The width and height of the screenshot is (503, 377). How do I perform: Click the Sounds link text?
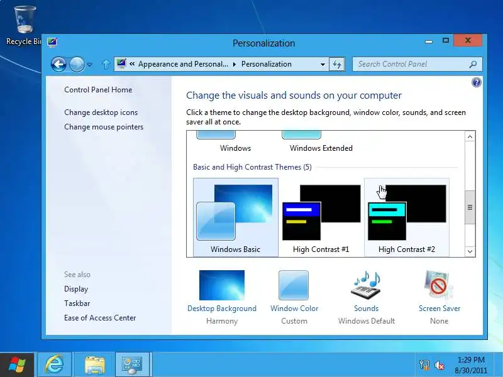[x=367, y=309]
